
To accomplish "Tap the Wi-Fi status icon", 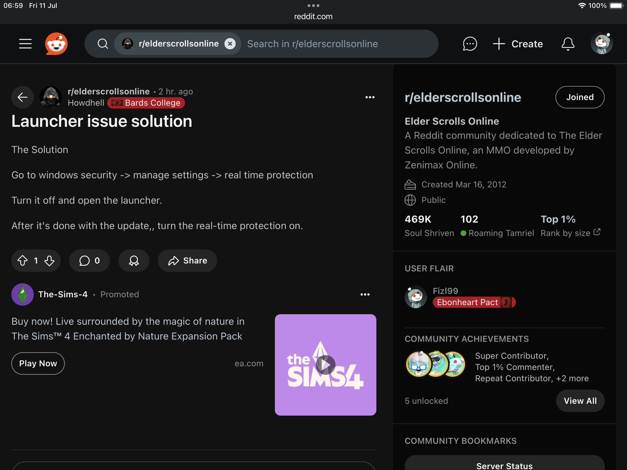I will point(582,6).
